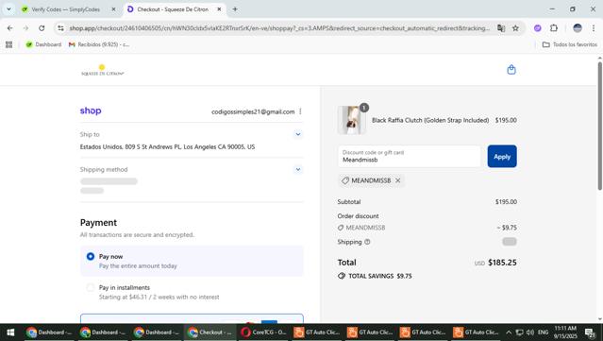Open the Checkout Chrome taskbar item
The image size is (603, 341).
pos(210,332)
